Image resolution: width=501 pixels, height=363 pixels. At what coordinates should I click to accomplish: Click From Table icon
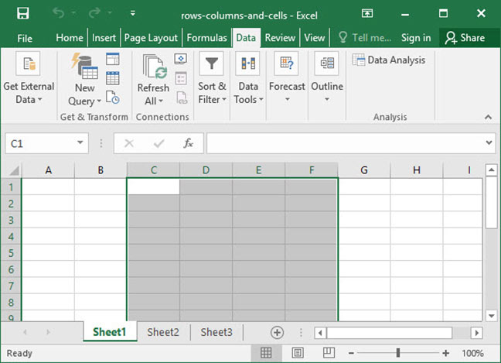112,78
